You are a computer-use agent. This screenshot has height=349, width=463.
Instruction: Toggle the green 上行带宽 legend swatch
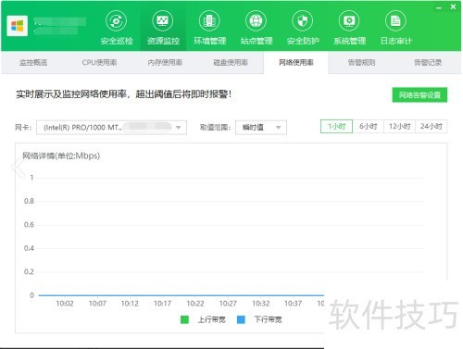click(x=184, y=319)
